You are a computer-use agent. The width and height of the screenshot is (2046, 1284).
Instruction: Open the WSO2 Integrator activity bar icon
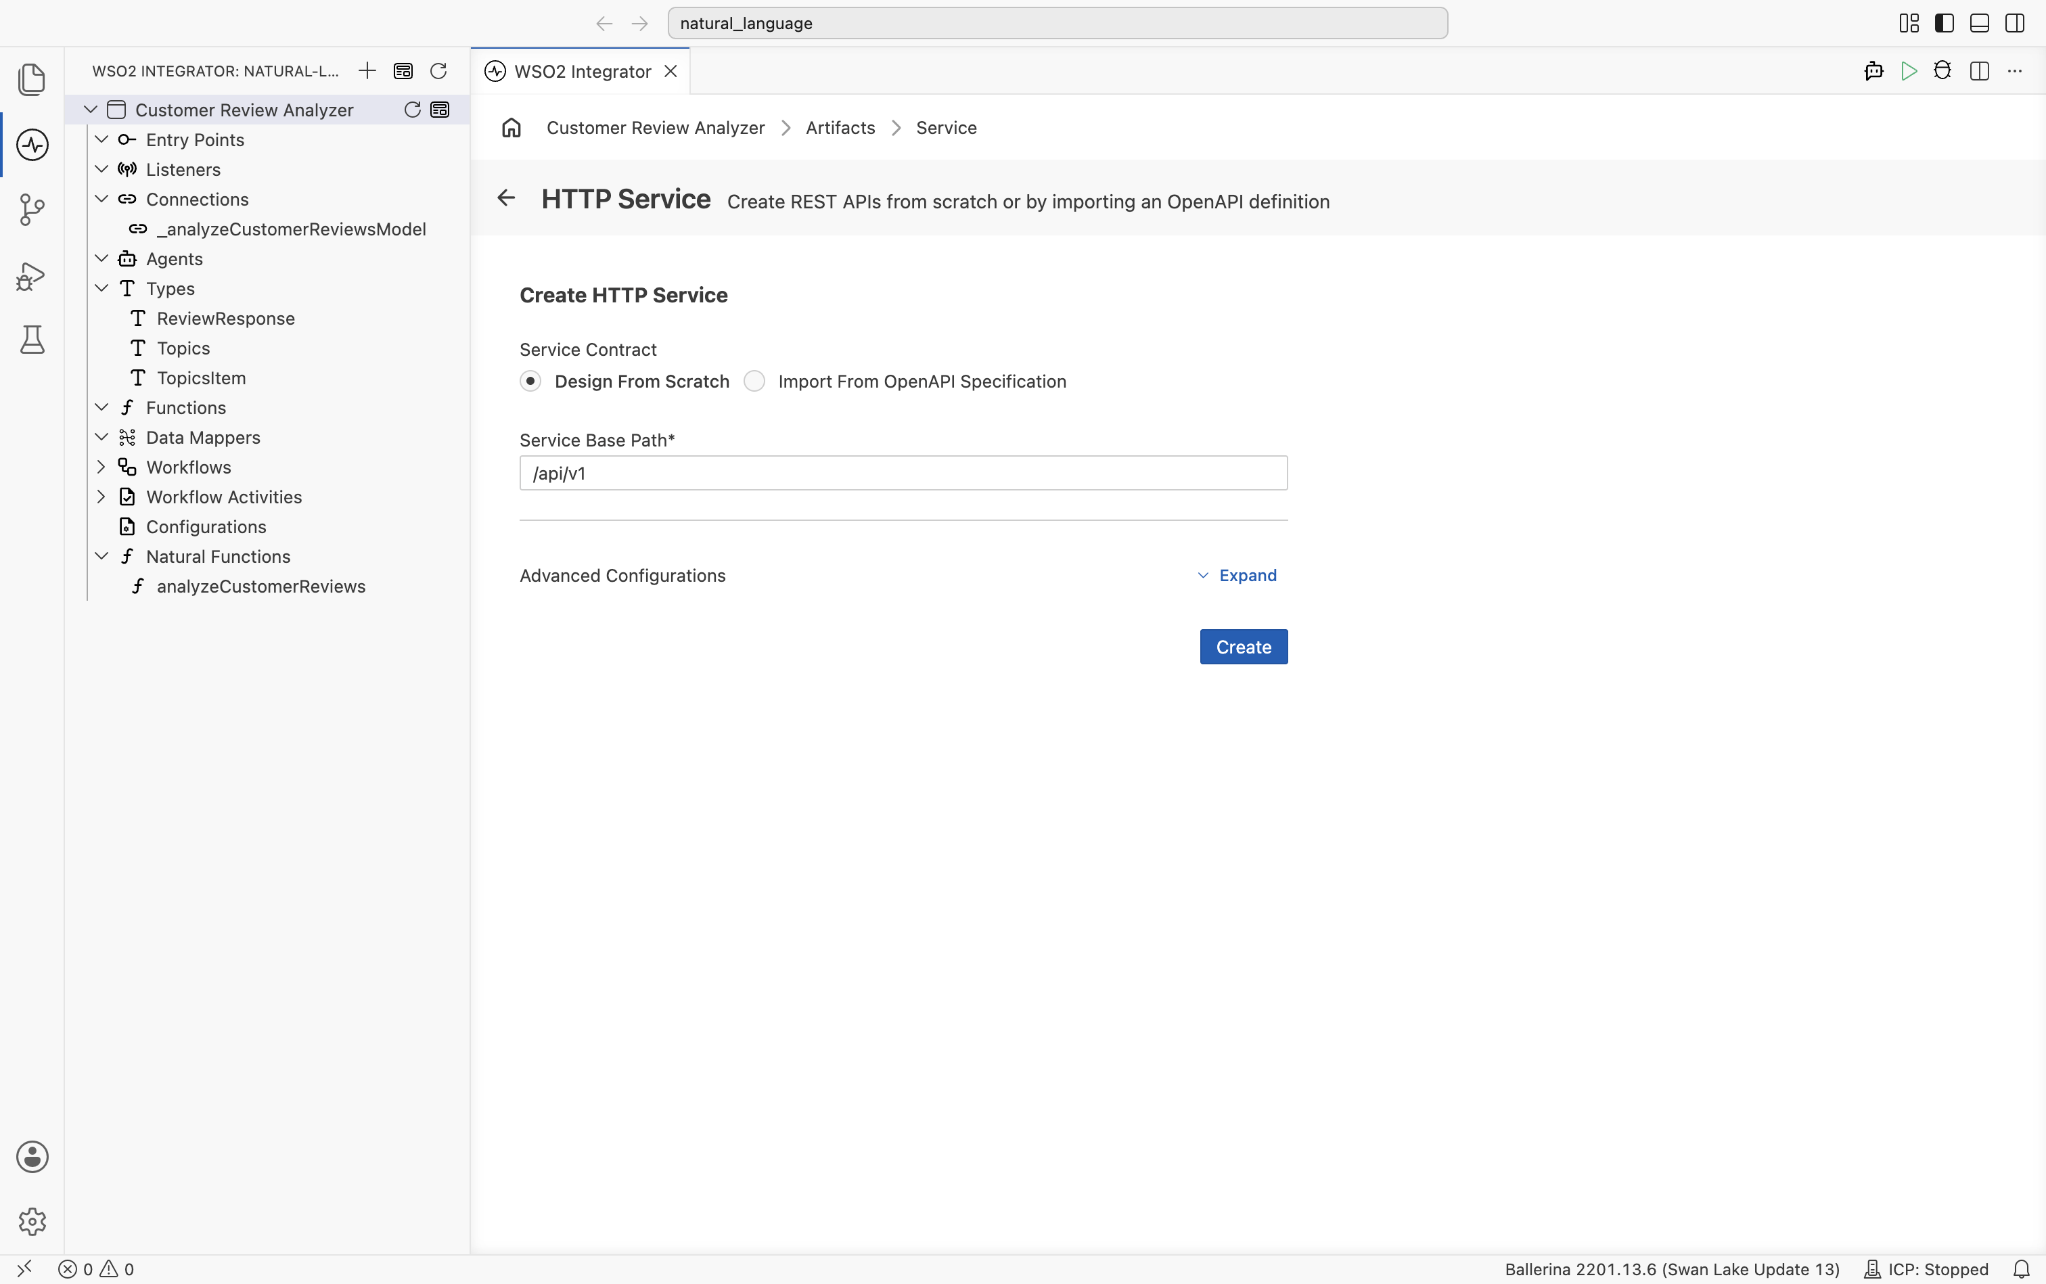click(31, 144)
